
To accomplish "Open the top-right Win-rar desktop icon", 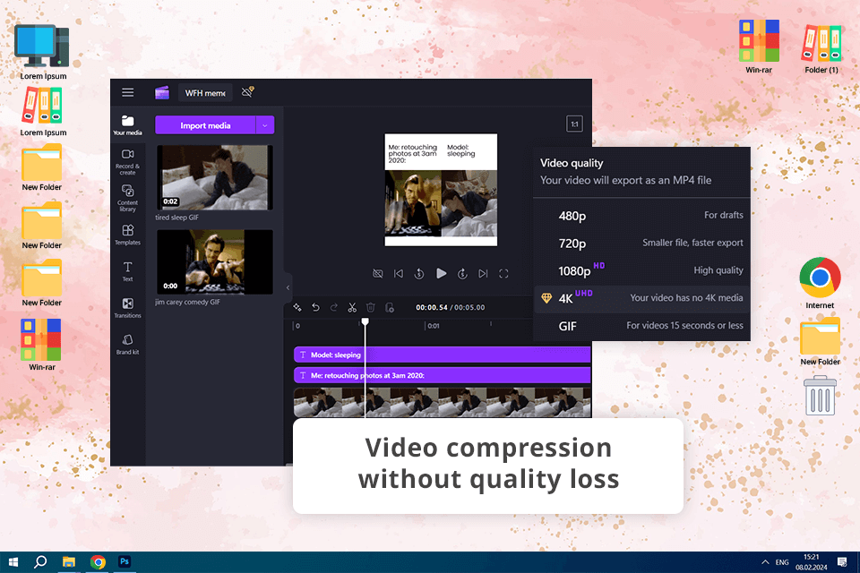I will 759,47.
